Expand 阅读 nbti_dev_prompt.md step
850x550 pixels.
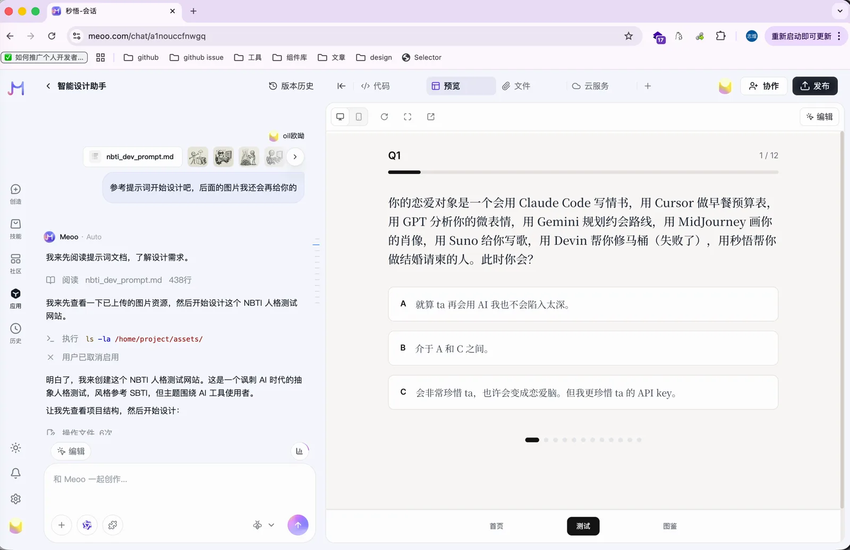[x=119, y=280]
